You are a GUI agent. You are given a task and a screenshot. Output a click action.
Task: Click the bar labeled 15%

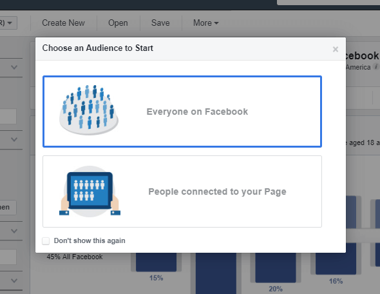pos(156,262)
